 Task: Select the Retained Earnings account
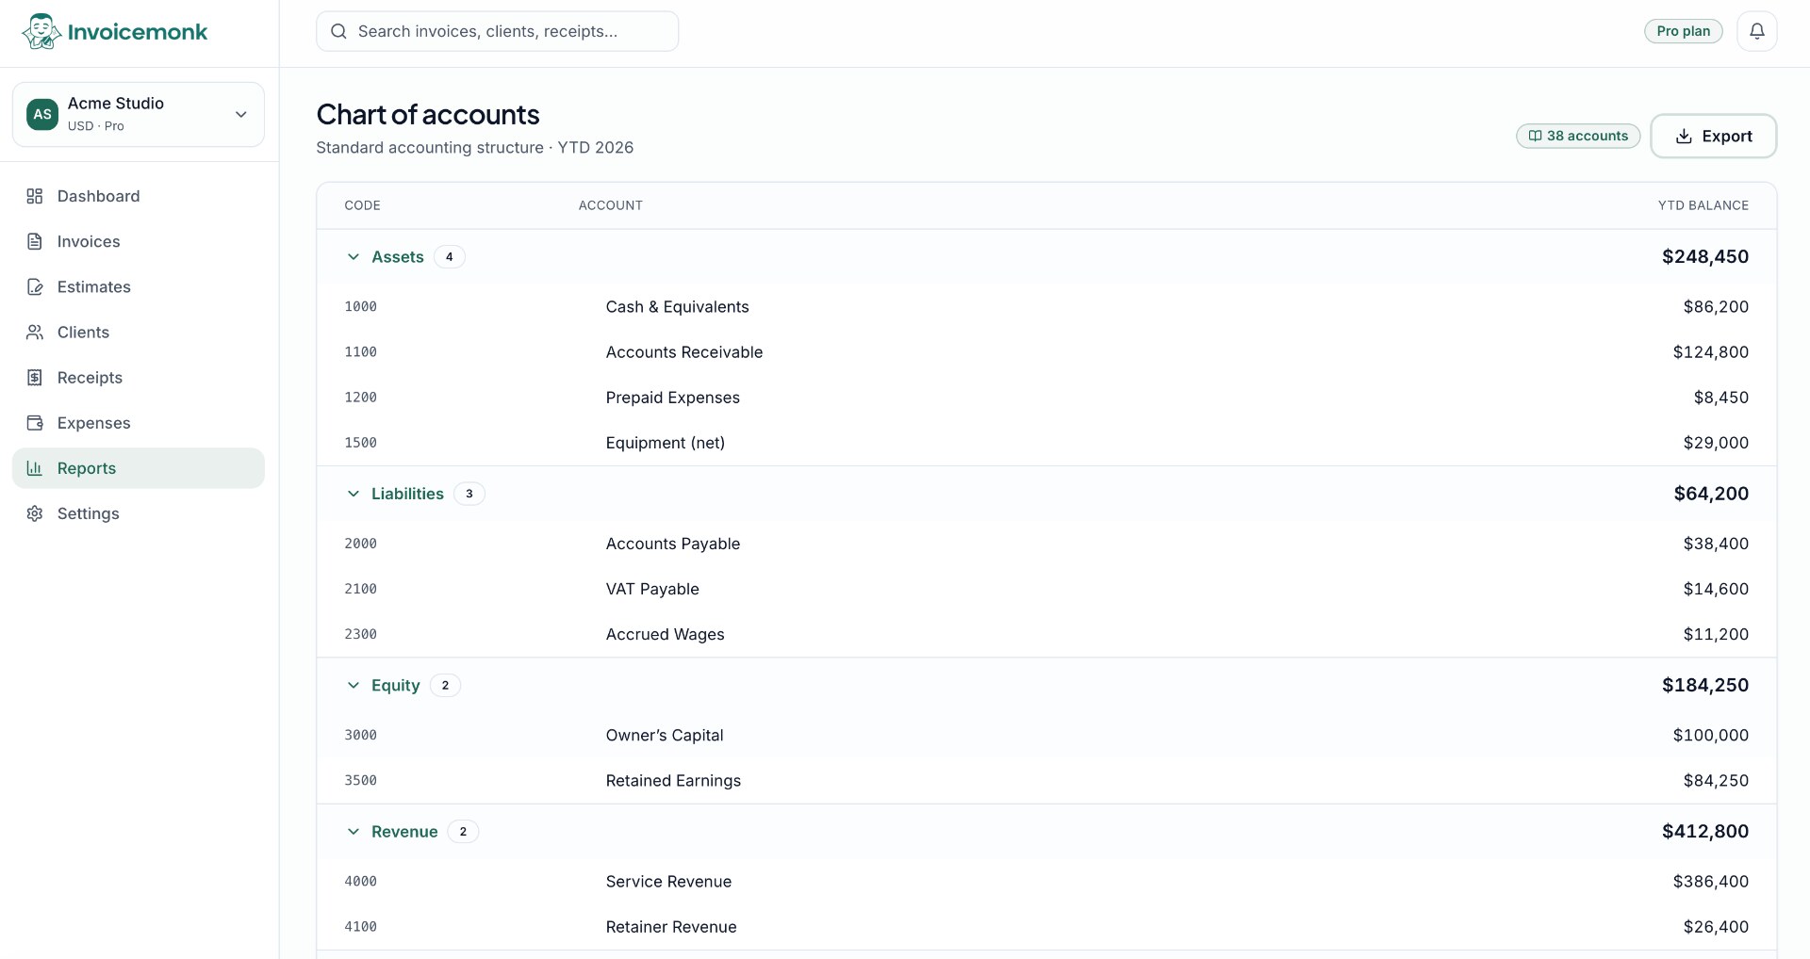coord(1046,780)
